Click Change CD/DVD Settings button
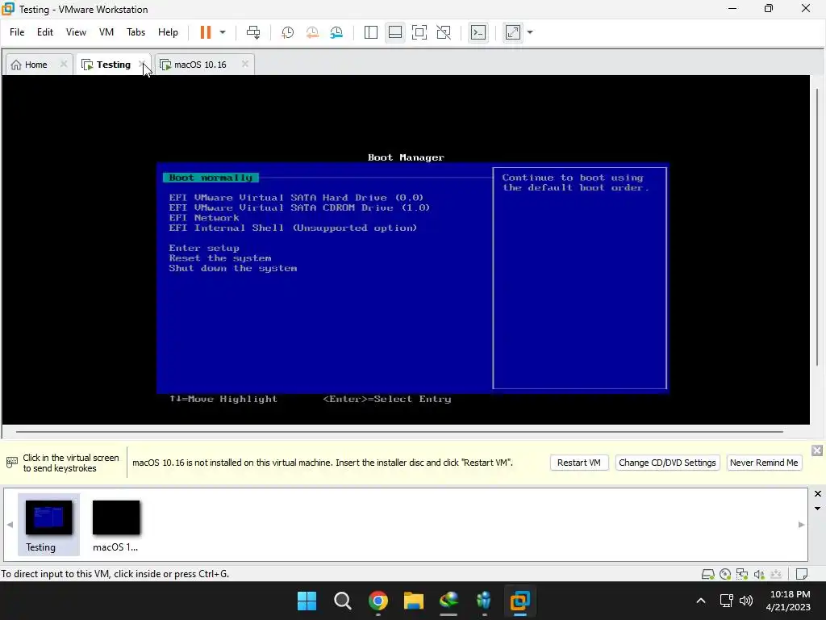The image size is (826, 620). point(667,463)
